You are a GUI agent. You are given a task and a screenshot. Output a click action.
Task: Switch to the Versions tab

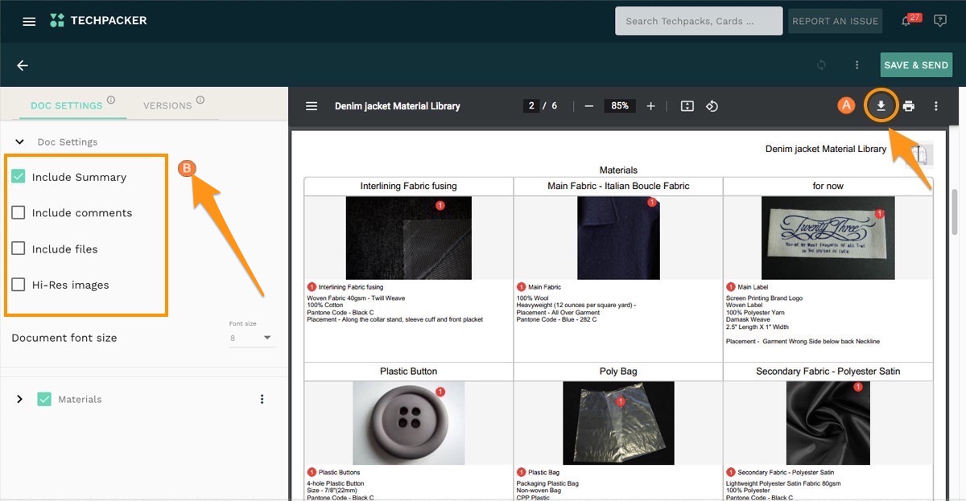pyautogui.click(x=167, y=105)
